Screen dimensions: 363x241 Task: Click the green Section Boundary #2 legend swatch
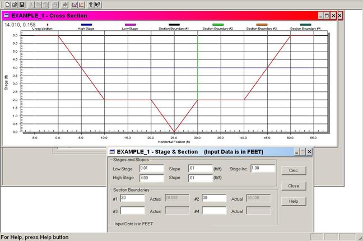(218, 25)
